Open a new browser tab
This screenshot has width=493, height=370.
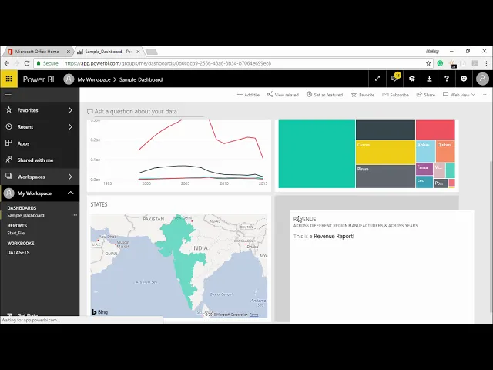click(x=152, y=52)
